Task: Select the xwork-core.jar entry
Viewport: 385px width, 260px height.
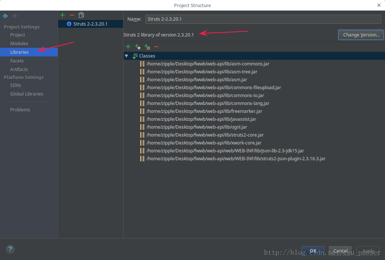Action: 204,143
